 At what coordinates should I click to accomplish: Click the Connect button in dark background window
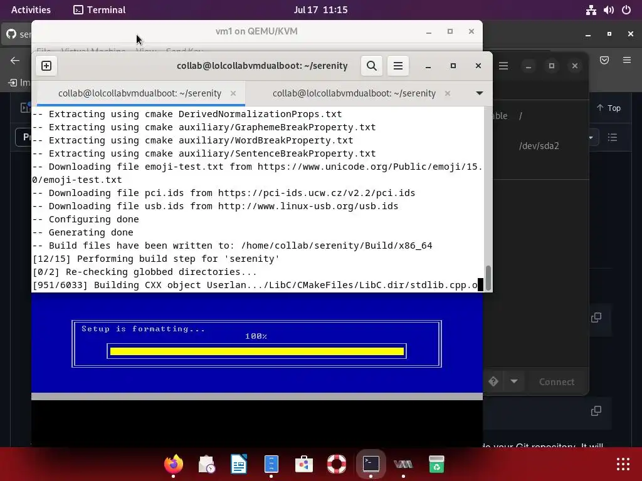[557, 381]
